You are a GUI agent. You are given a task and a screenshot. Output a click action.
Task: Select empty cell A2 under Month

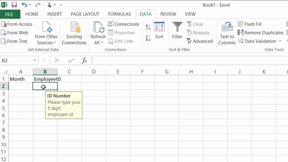point(21,86)
